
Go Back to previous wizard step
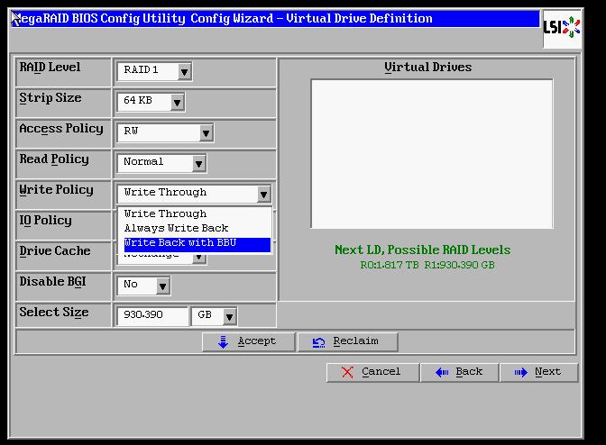[459, 372]
